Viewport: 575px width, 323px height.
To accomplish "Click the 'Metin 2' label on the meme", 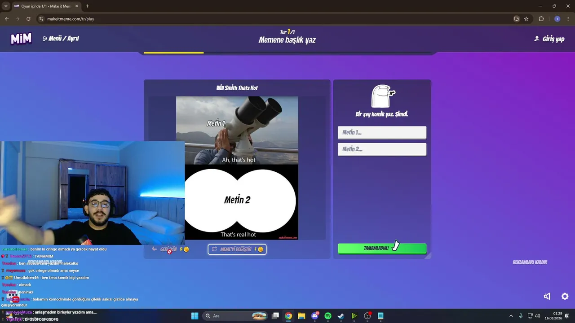I will point(237,200).
